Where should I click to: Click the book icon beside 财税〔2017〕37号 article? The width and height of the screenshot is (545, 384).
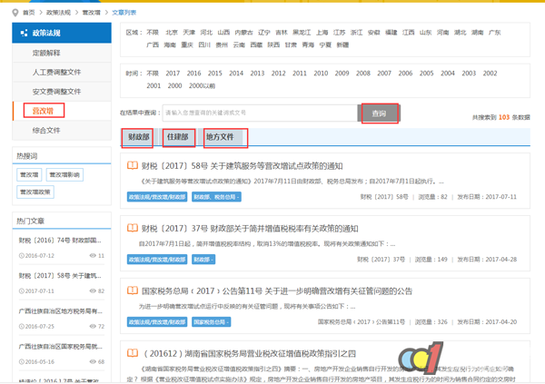pos(133,228)
